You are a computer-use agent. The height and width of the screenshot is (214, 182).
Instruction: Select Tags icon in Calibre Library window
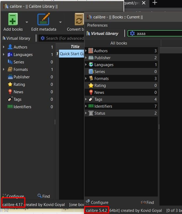[10, 99]
